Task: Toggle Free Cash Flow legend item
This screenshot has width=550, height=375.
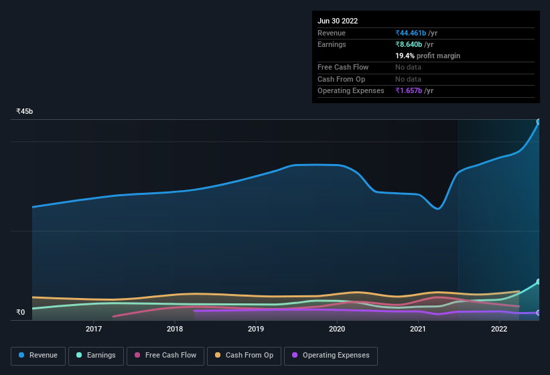Action: click(165, 356)
